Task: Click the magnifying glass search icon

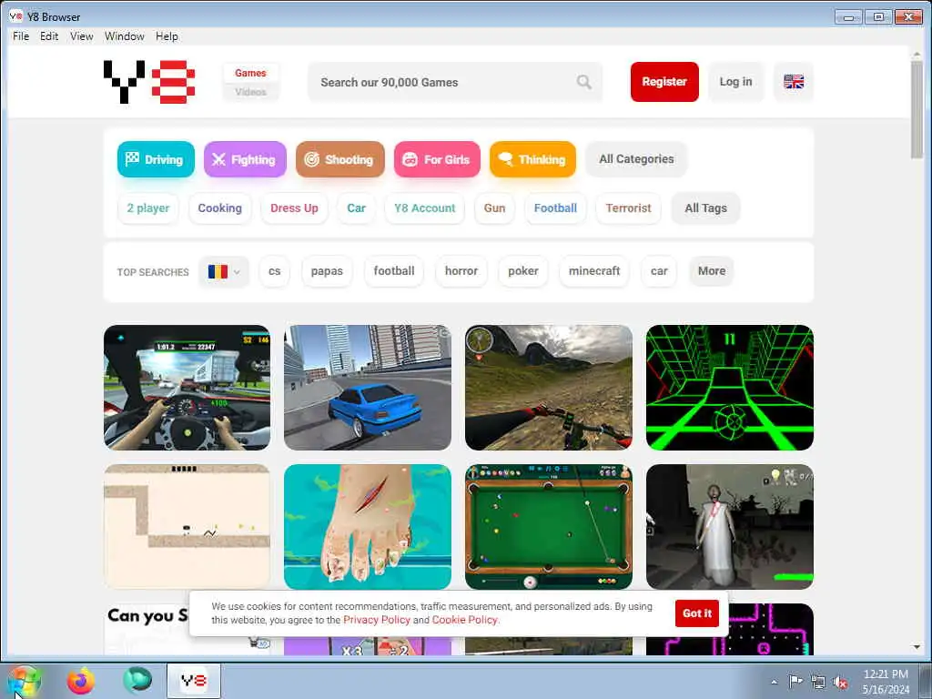Action: 583,82
